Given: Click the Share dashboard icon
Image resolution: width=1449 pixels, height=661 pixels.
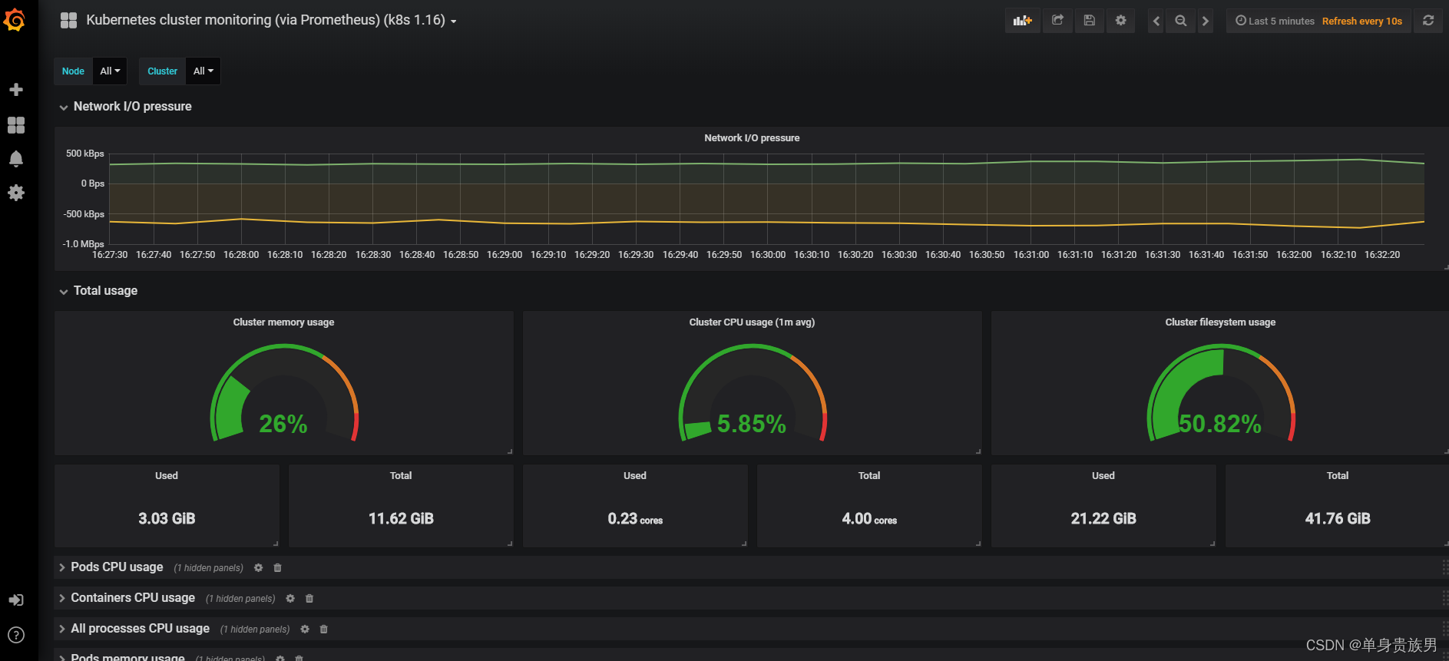Looking at the screenshot, I should coord(1057,21).
